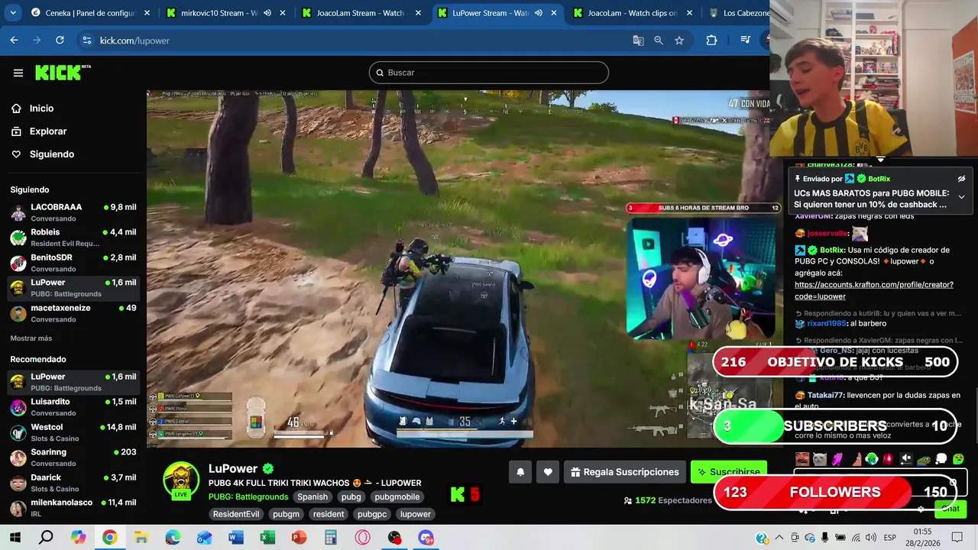
Task: Open Soaringn recommended channel
Action: click(x=73, y=458)
